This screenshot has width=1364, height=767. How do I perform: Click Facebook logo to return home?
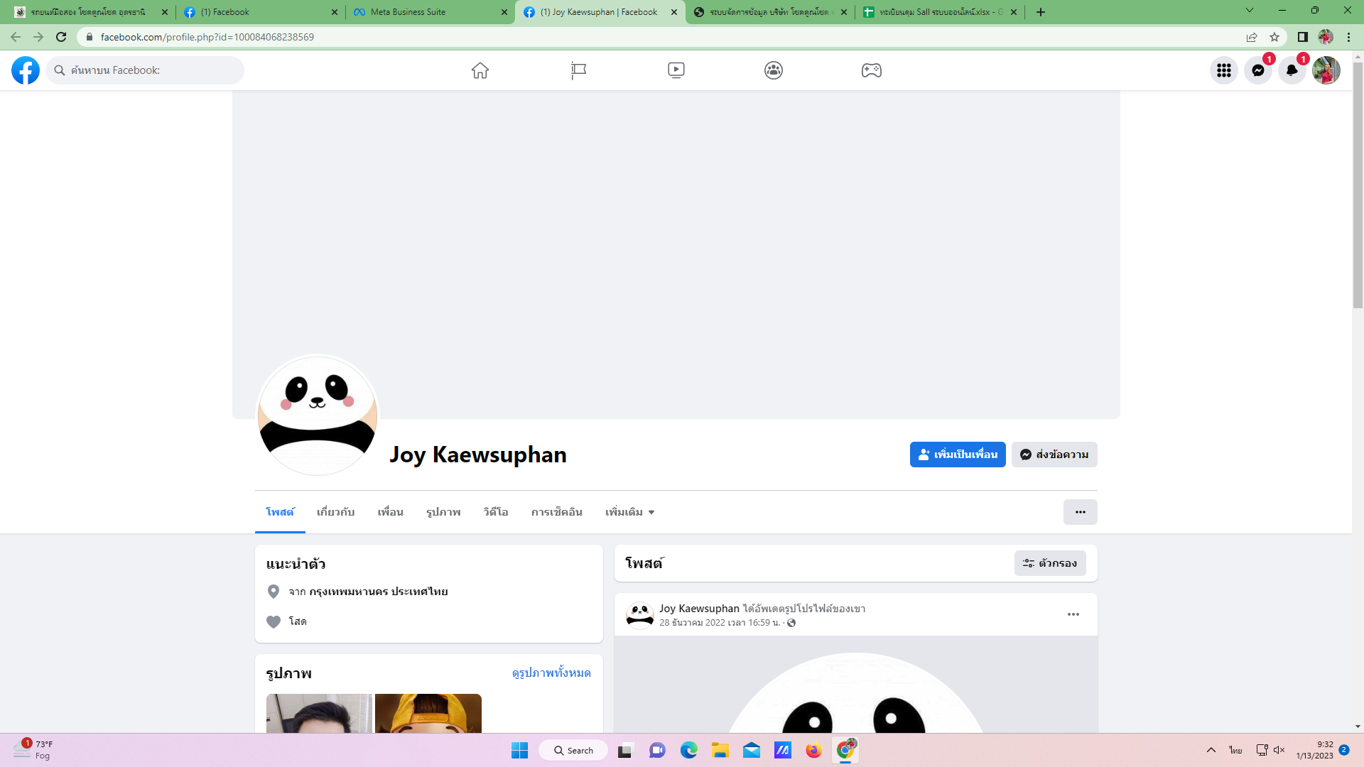pos(26,70)
